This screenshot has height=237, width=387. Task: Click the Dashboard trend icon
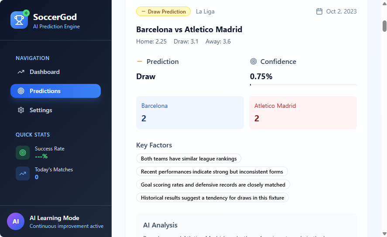21,72
